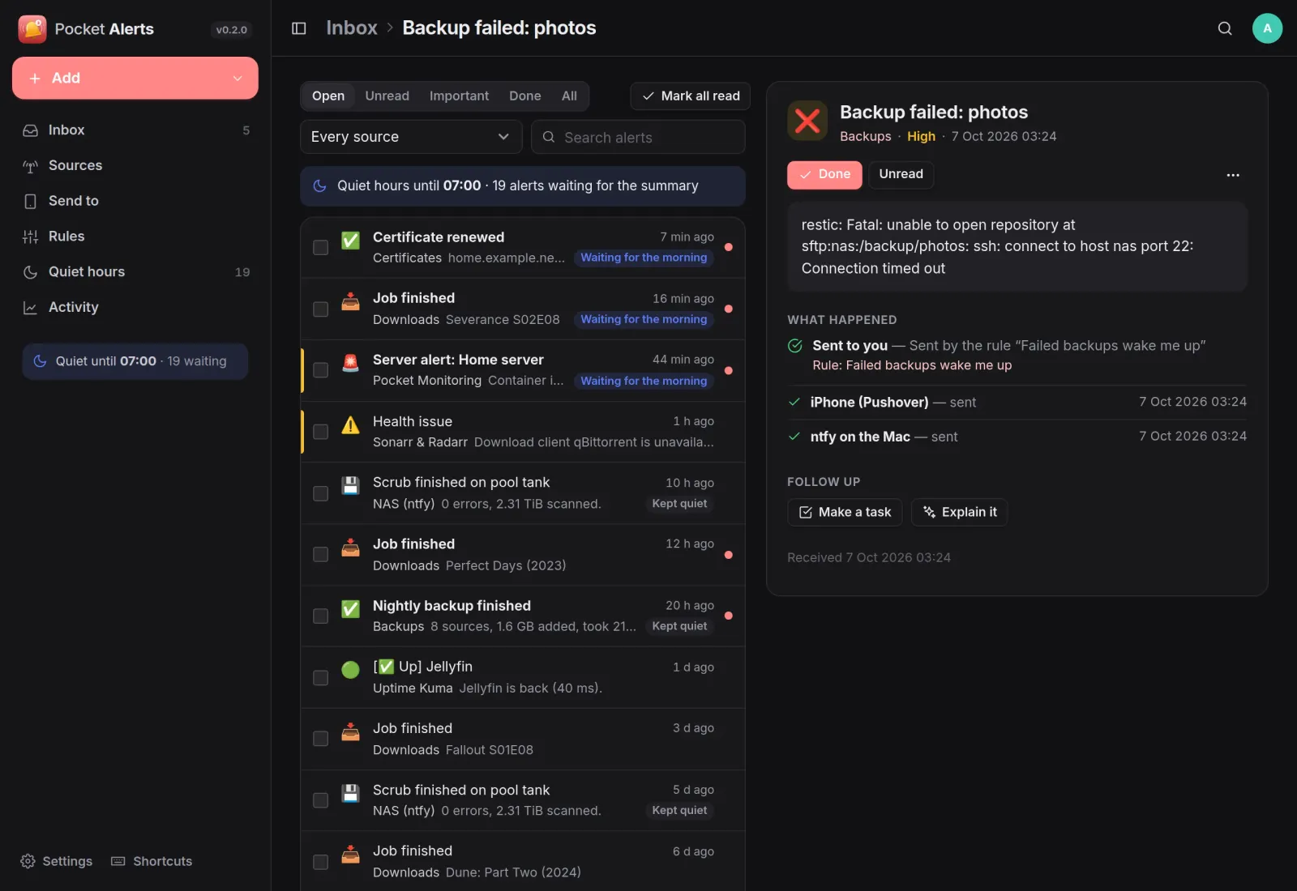Open the Failed backups wake me up rule link
This screenshot has width=1297, height=891.
[912, 365]
